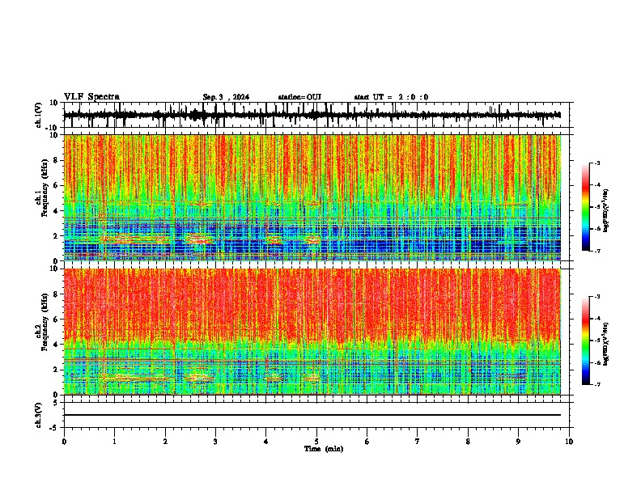The image size is (641, 495).
Task: Select the date text "Sep. 3 , 2024"
Action: [x=226, y=97]
